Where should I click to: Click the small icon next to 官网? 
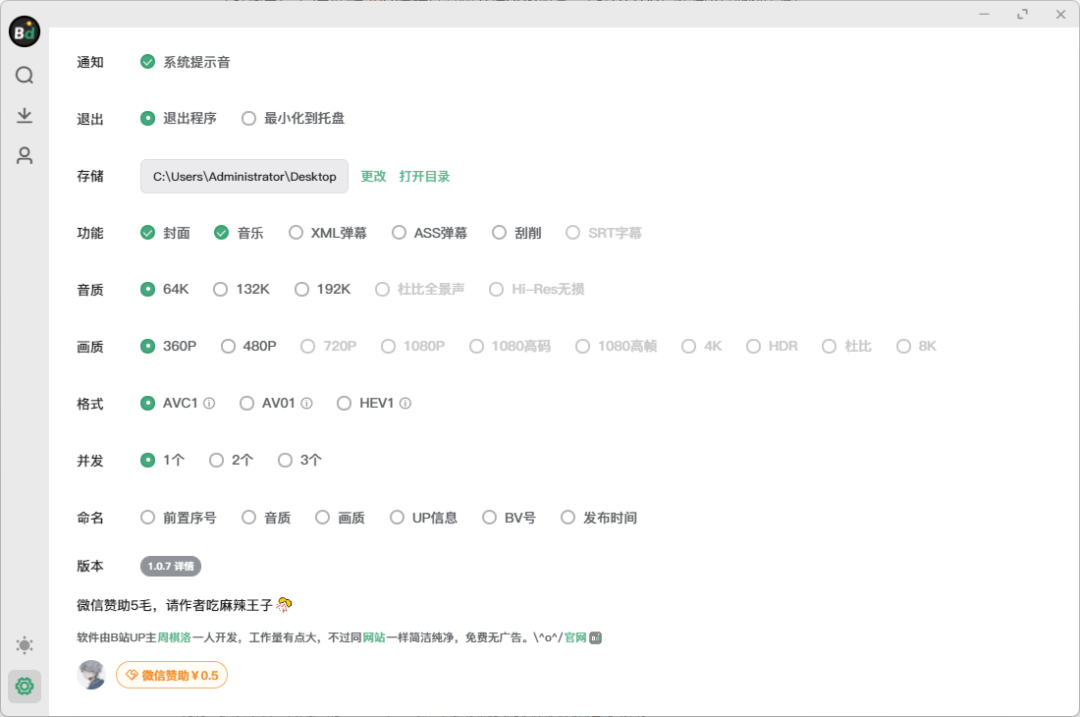coord(596,637)
